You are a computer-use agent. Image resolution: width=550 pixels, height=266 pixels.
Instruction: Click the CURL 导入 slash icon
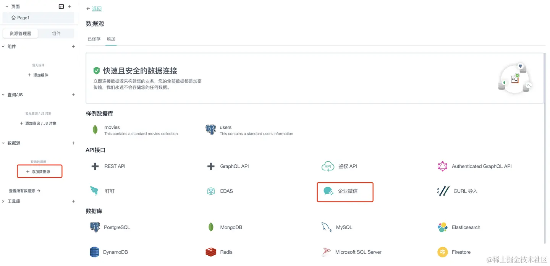click(x=443, y=191)
